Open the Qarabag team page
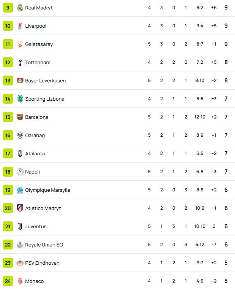The width and height of the screenshot is (235, 289). click(35, 135)
